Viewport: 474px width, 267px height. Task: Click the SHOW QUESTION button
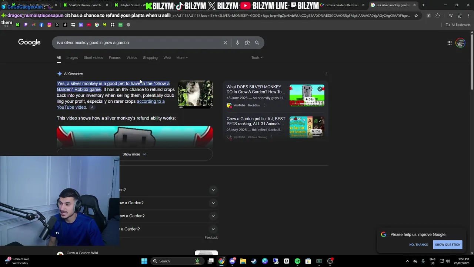click(448, 245)
